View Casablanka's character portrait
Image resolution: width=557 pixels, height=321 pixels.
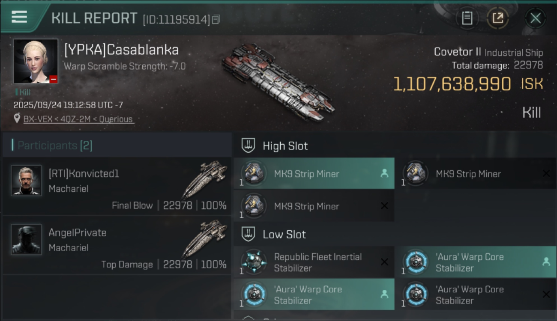(36, 61)
